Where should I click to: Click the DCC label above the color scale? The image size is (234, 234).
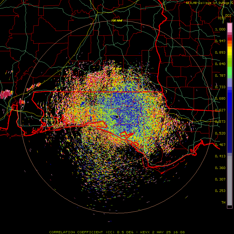point(228,16)
